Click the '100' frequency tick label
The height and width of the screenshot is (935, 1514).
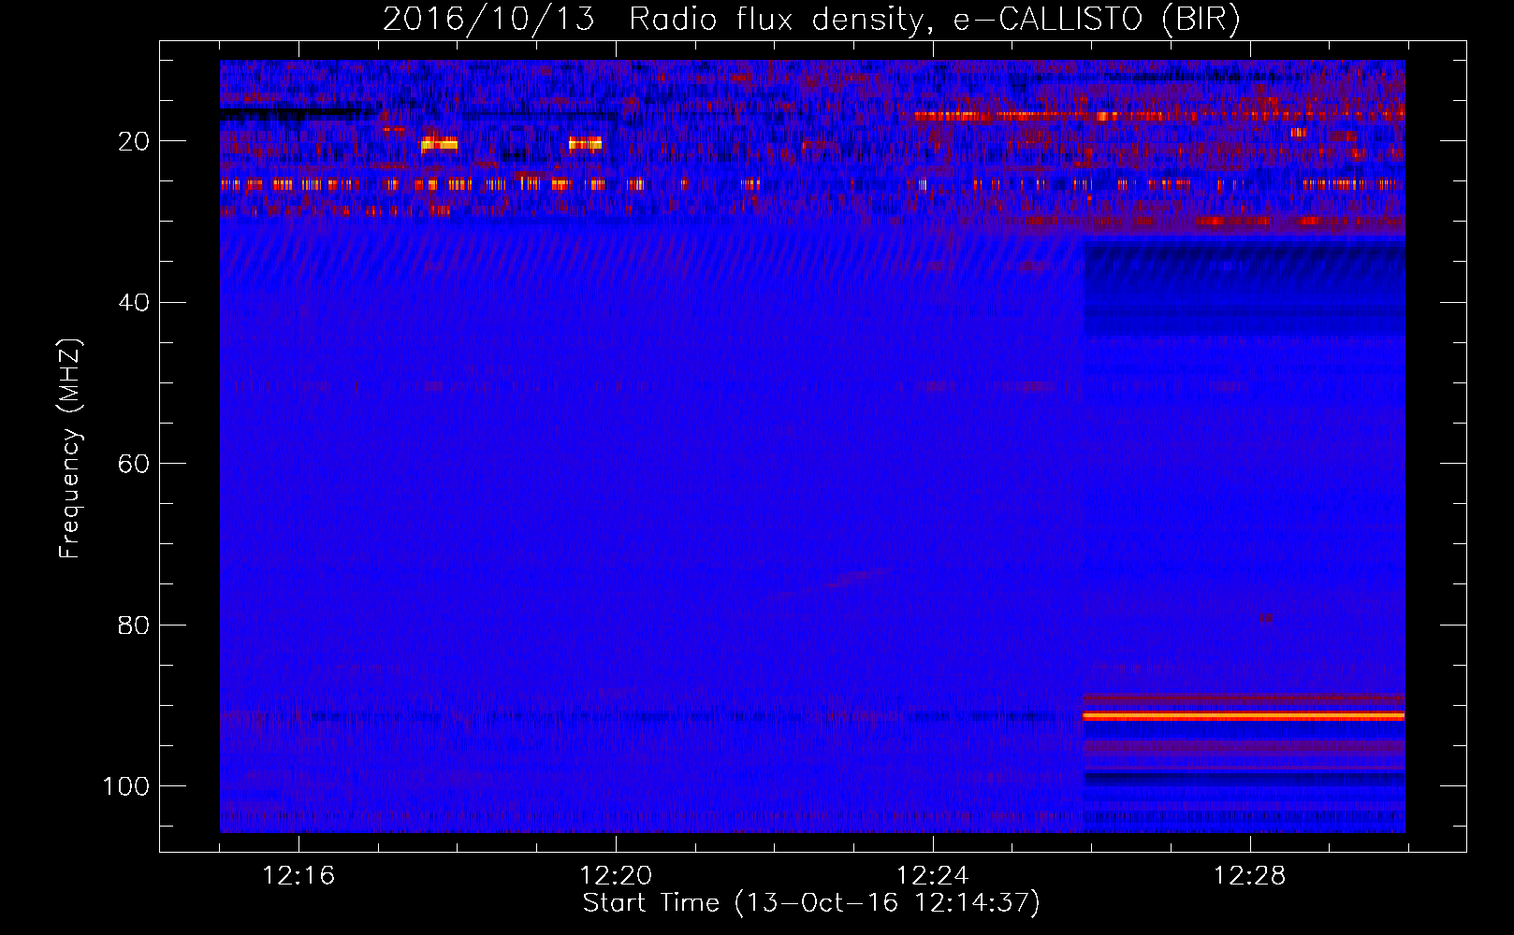[126, 786]
